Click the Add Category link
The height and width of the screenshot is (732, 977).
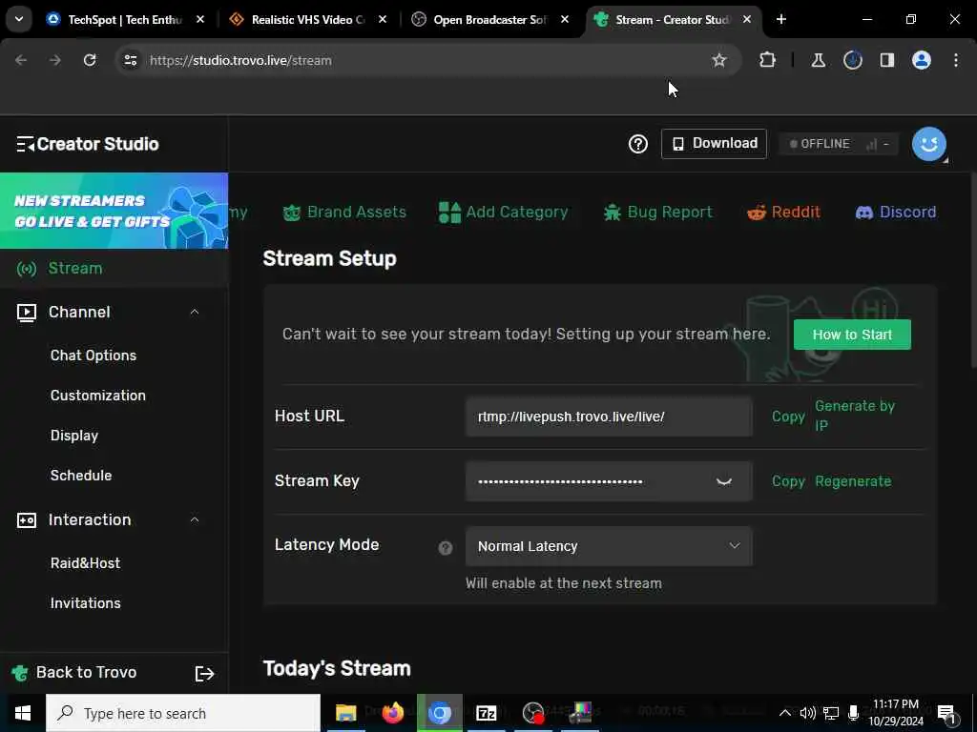click(504, 213)
